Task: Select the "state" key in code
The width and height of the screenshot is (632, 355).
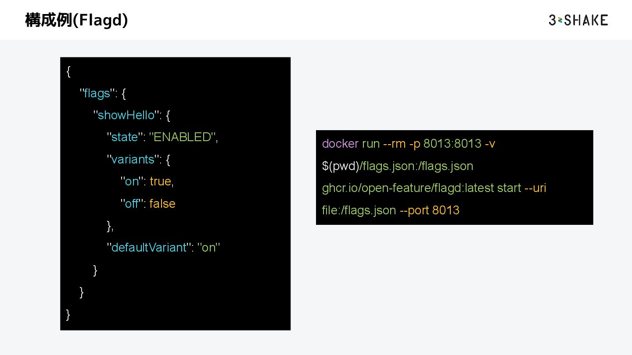Action: point(125,137)
